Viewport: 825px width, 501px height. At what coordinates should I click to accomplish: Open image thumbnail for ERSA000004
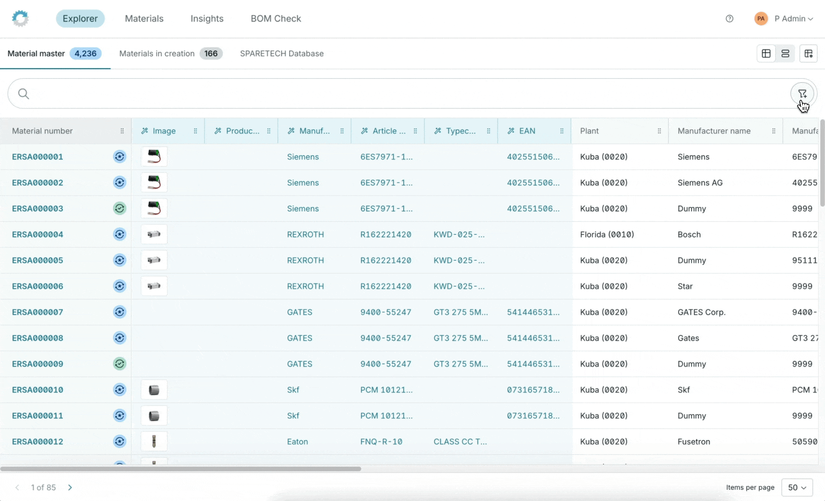154,235
